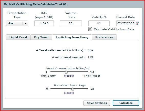
Task: Click the O.G. input field
Action: point(44,23)
